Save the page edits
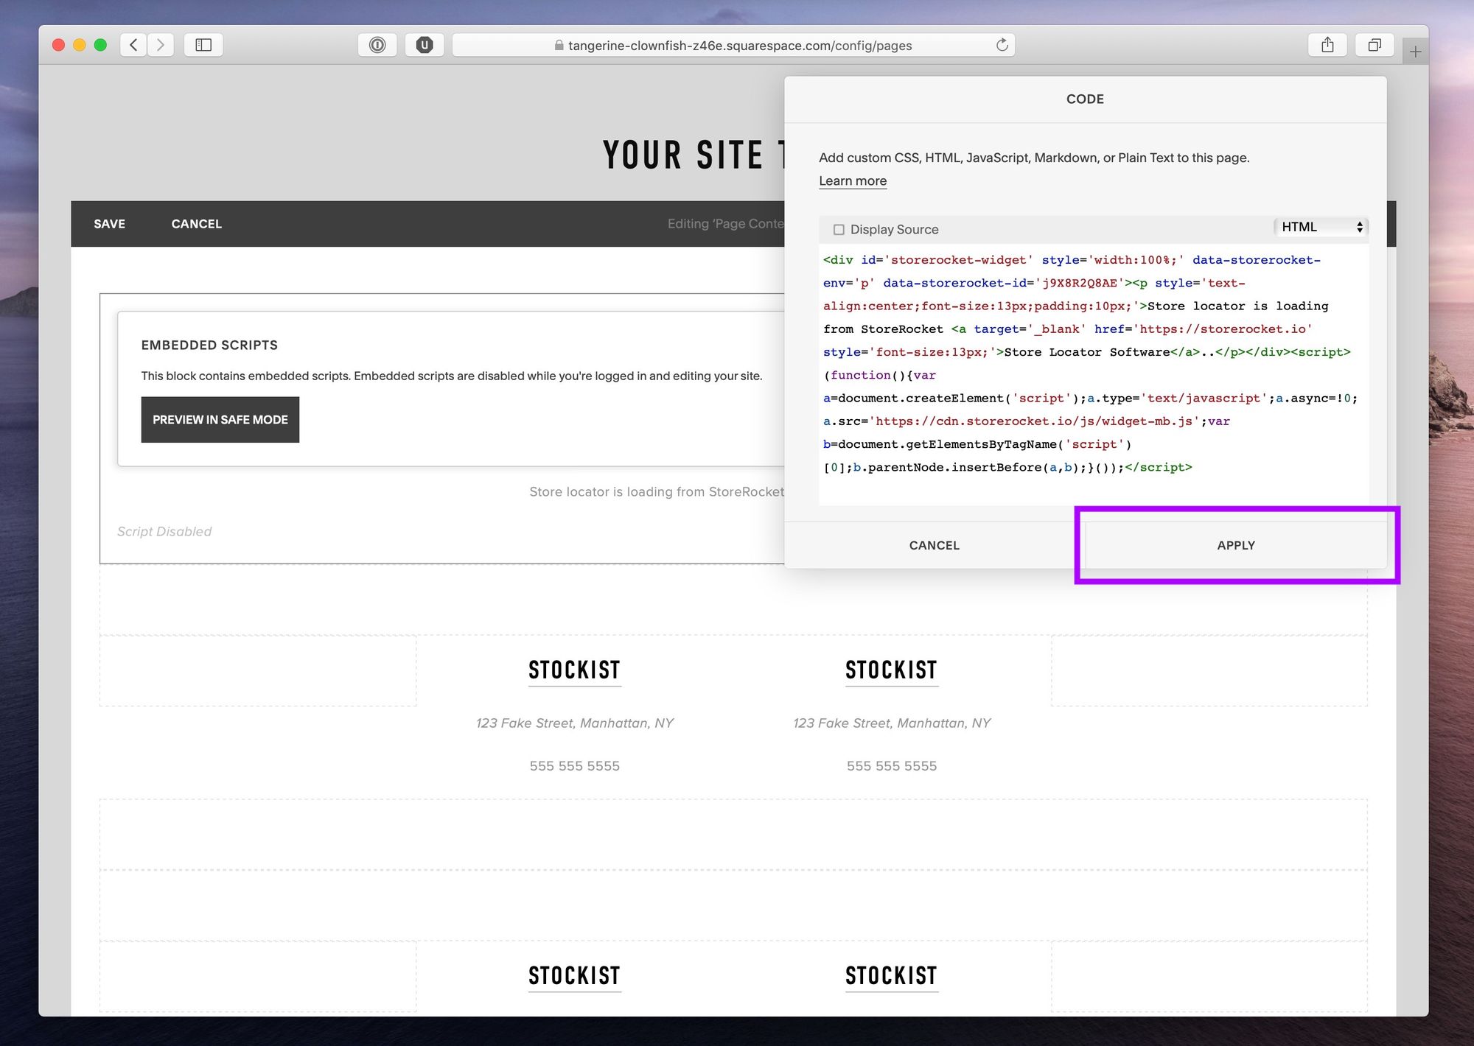The height and width of the screenshot is (1046, 1474). pos(109,224)
